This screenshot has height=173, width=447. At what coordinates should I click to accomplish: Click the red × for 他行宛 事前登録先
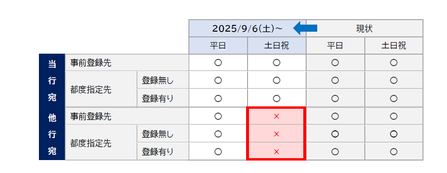point(276,116)
